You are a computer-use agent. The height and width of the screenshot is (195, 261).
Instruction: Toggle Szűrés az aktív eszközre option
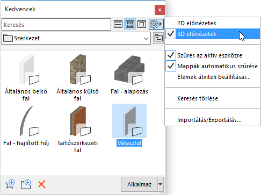pyautogui.click(x=213, y=55)
